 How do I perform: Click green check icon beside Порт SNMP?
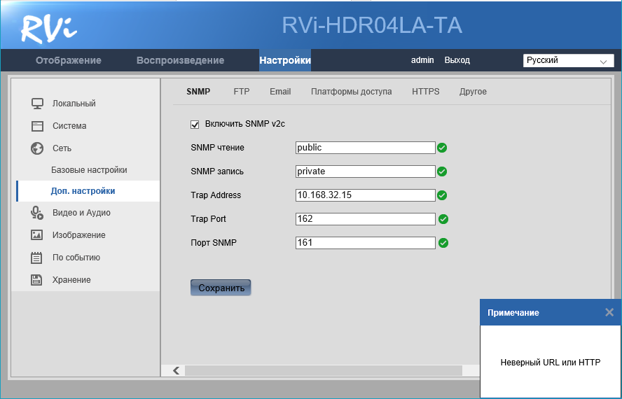pyautogui.click(x=443, y=243)
